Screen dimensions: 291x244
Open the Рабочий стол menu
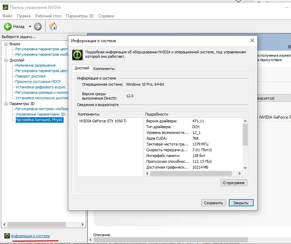48,16
